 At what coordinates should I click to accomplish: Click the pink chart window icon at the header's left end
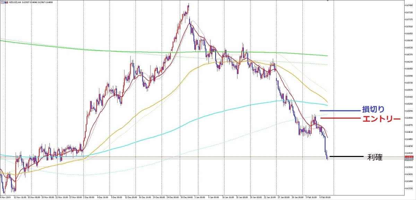2,3
